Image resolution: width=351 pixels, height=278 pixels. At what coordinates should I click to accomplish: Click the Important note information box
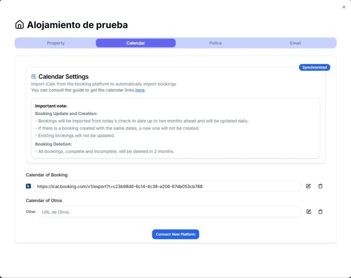tap(175, 128)
